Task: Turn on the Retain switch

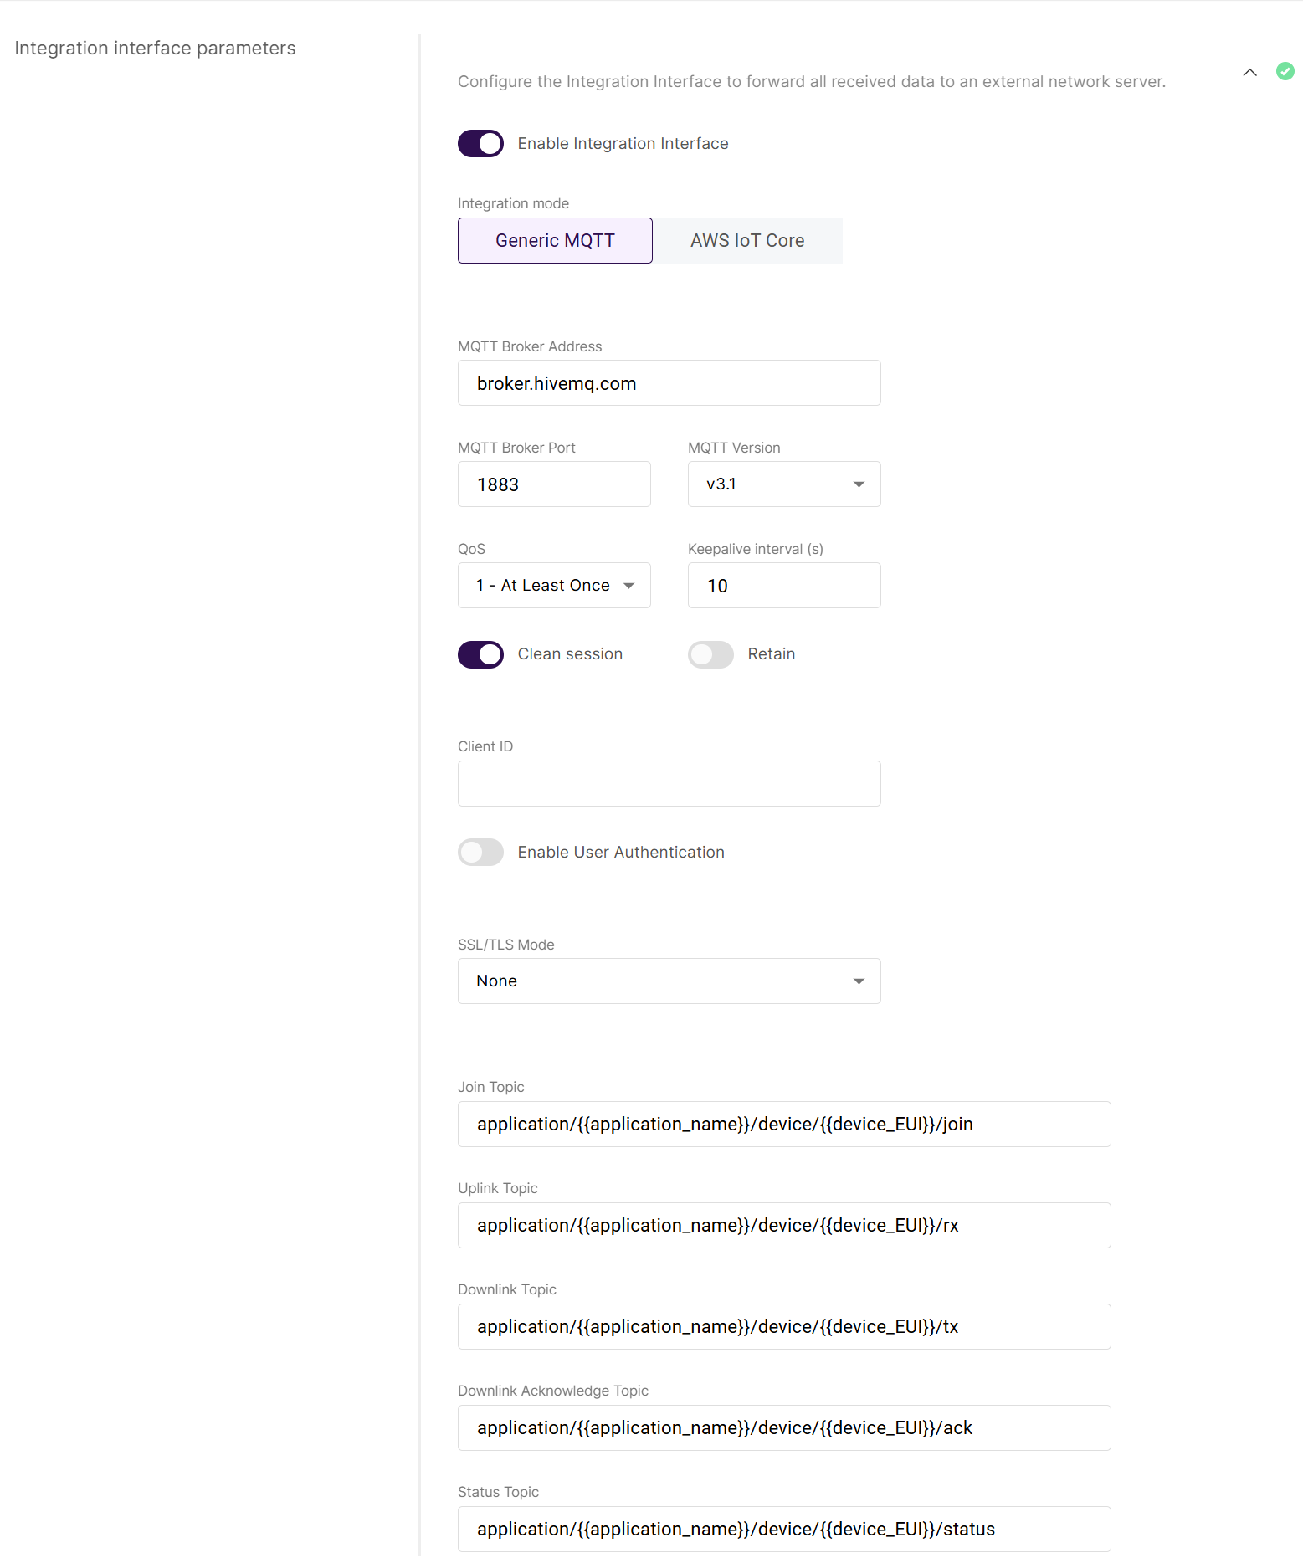Action: (710, 654)
